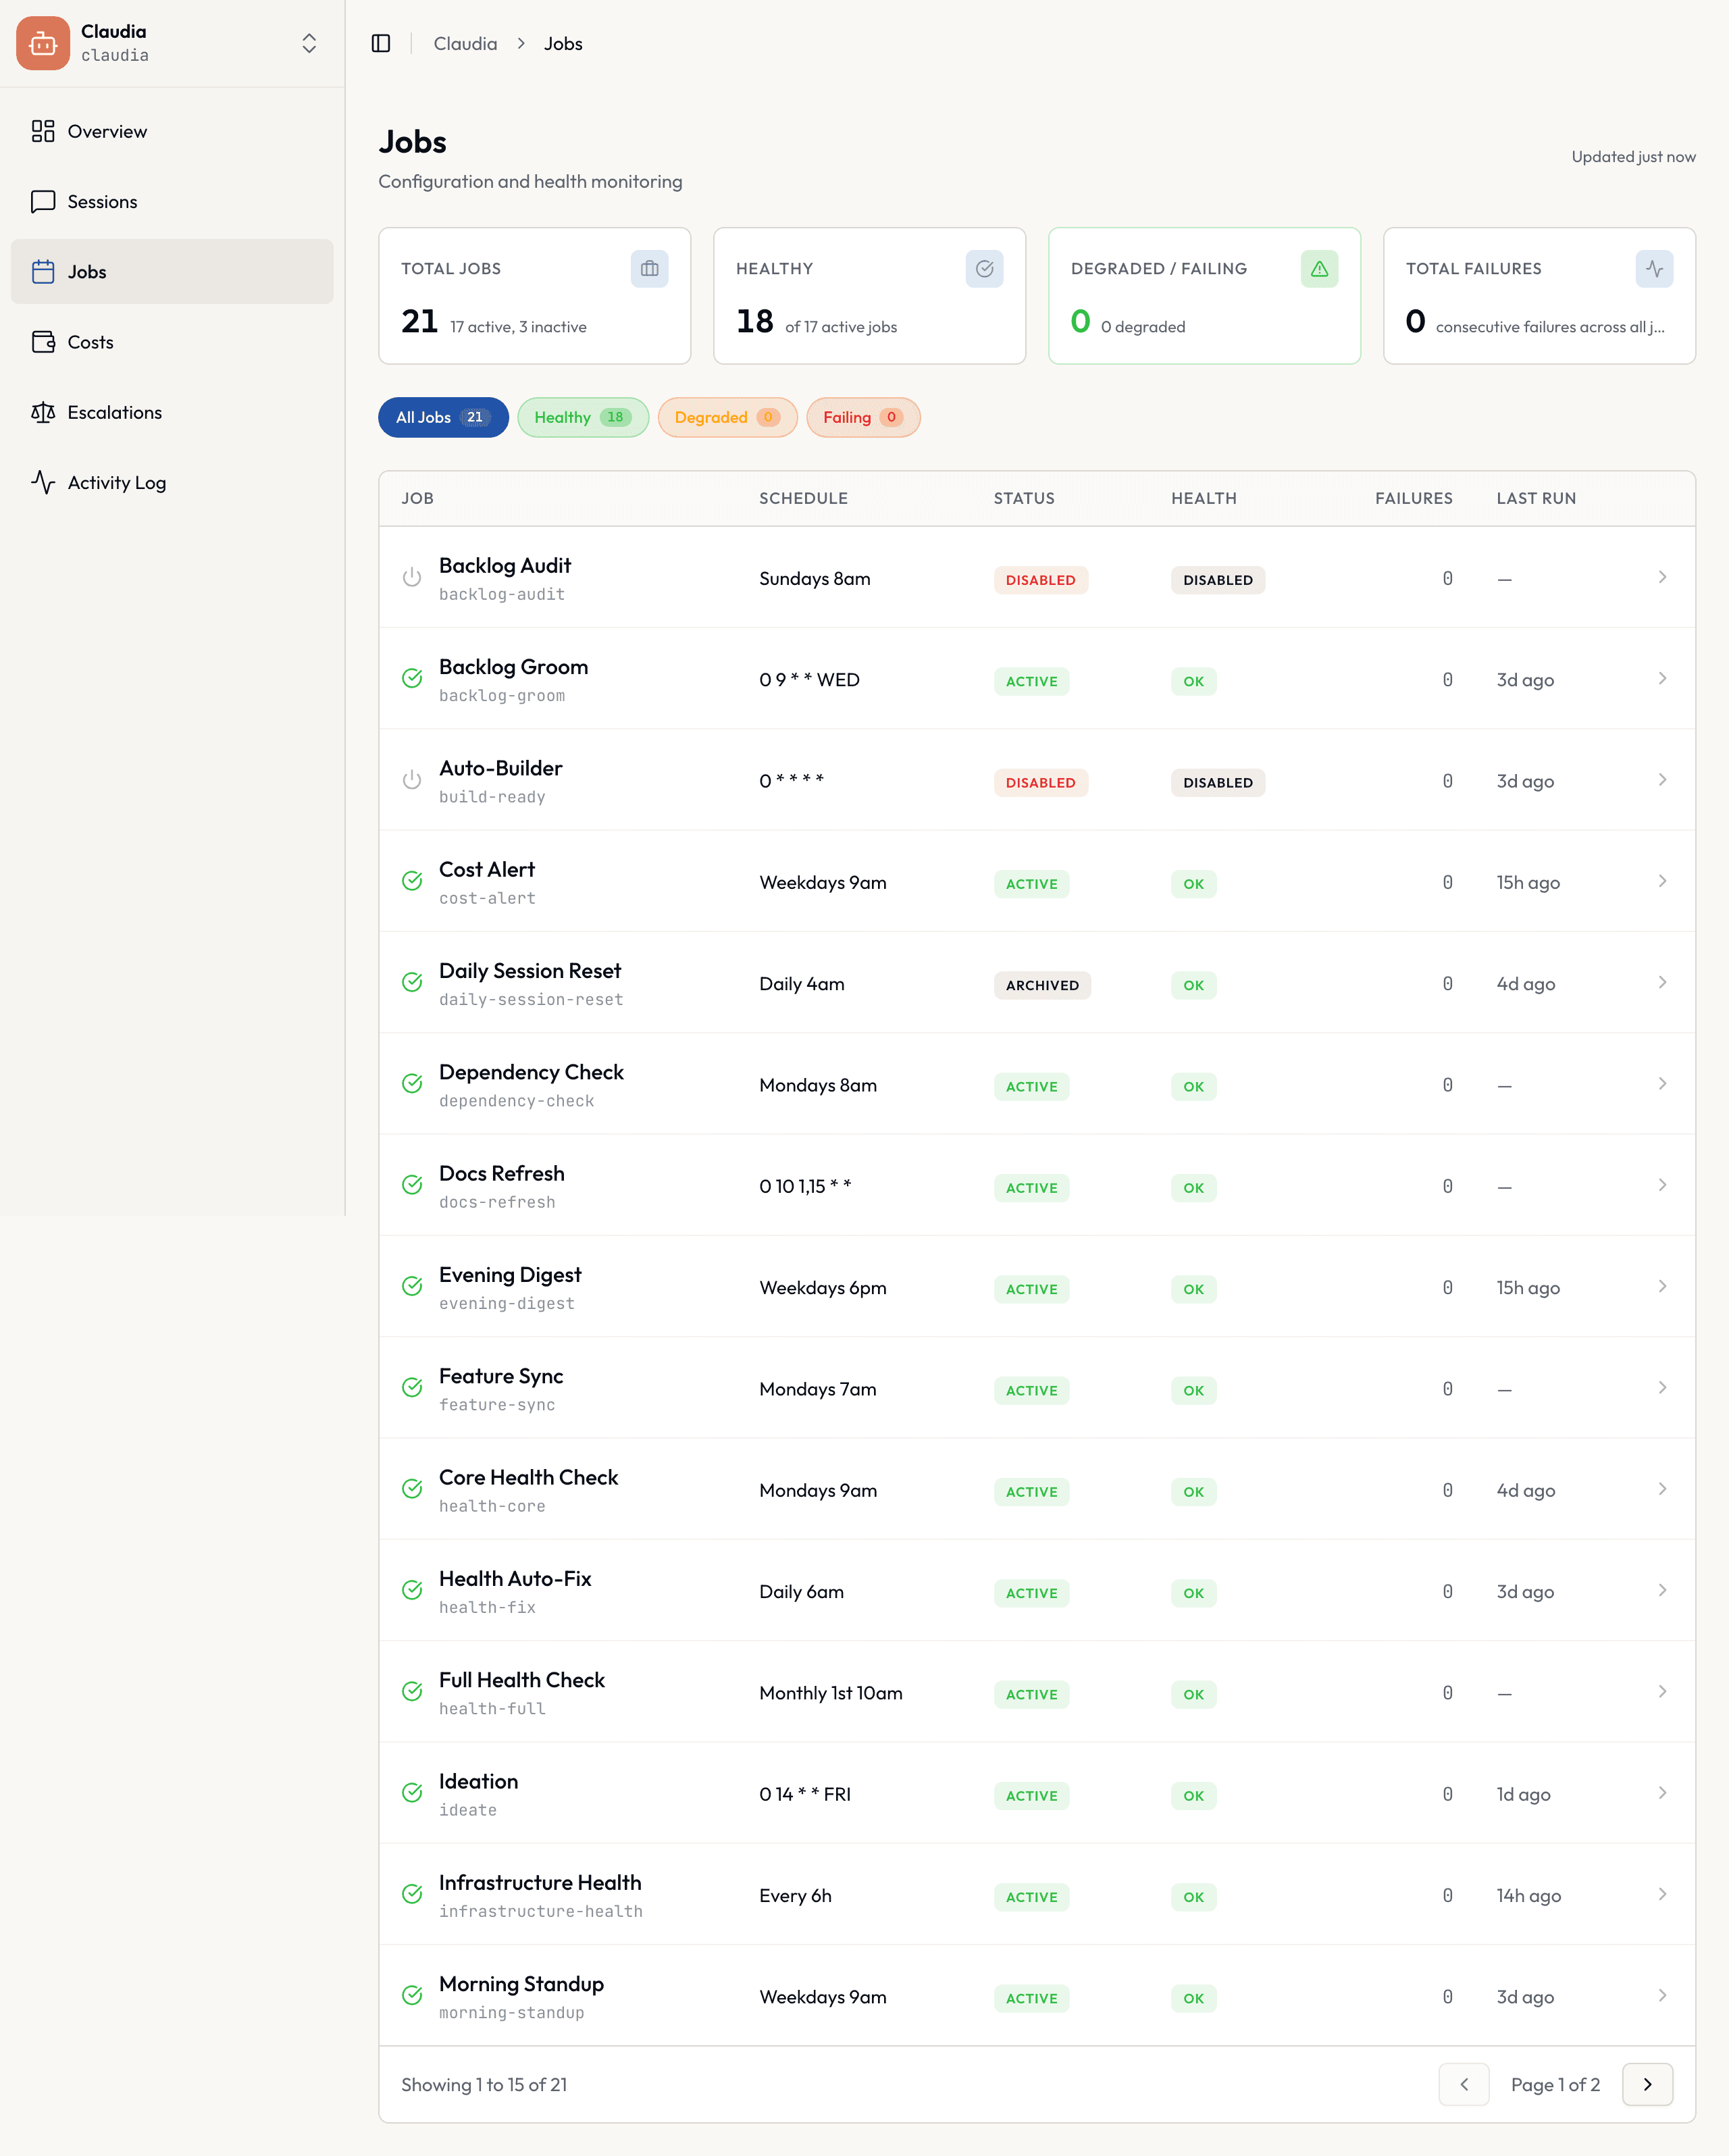
Task: Collapse the sidebar using the panel toggle
Action: click(x=382, y=43)
